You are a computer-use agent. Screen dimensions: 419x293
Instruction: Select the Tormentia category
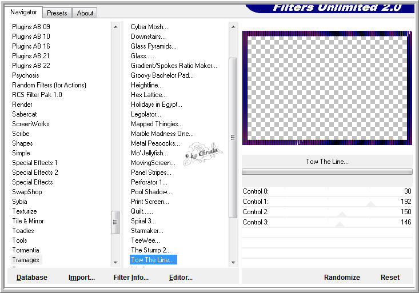(26, 250)
